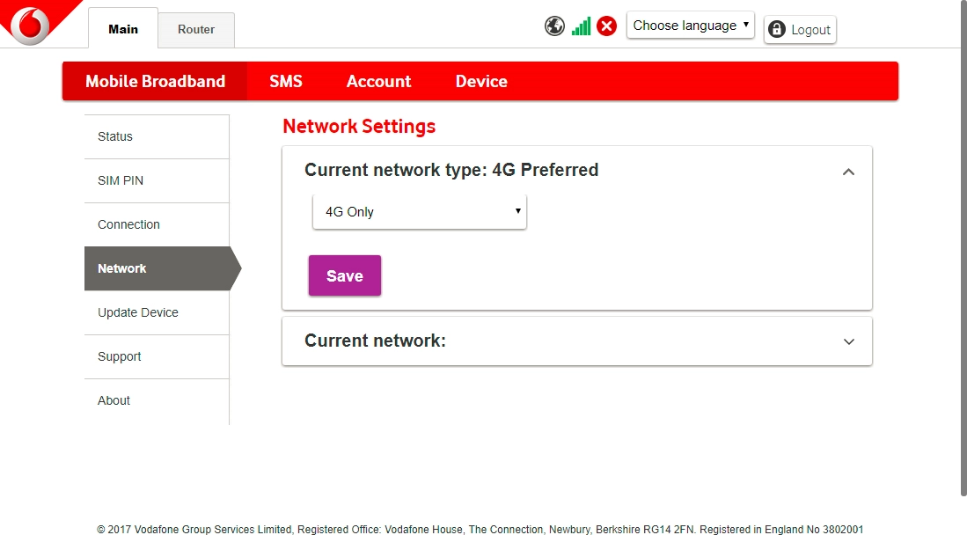Click the green signal strength bars icon
The width and height of the screenshot is (967, 535).
(x=581, y=26)
